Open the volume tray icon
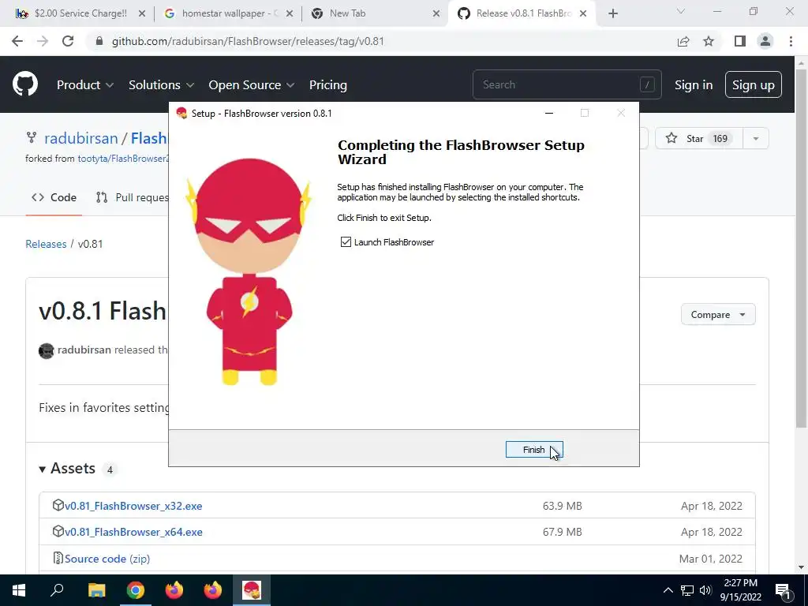Screen dimensions: 808x606 705,590
